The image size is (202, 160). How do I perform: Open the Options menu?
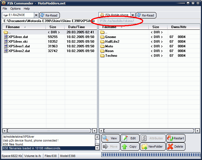[x=15, y=9]
